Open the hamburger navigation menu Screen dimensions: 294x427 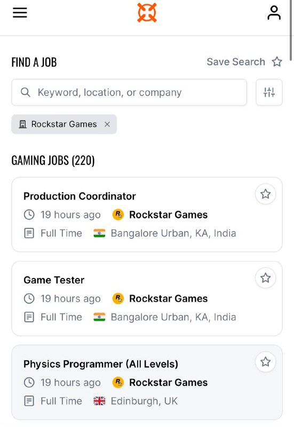pyautogui.click(x=20, y=12)
